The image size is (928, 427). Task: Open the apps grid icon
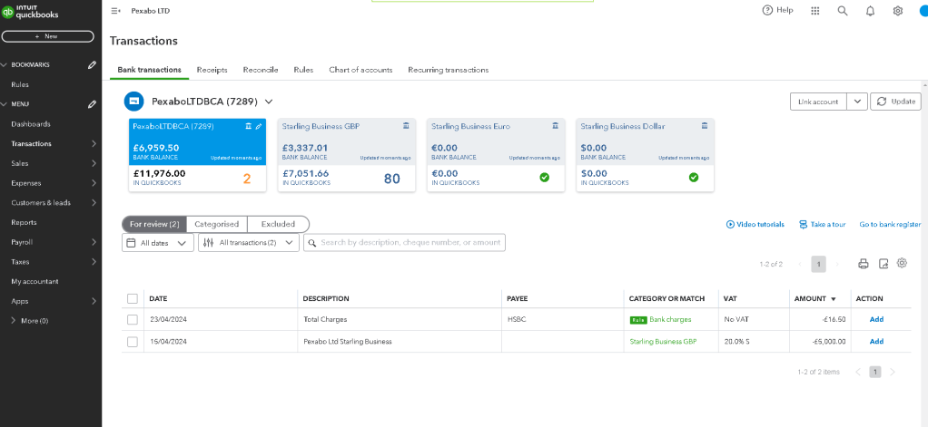pos(815,11)
